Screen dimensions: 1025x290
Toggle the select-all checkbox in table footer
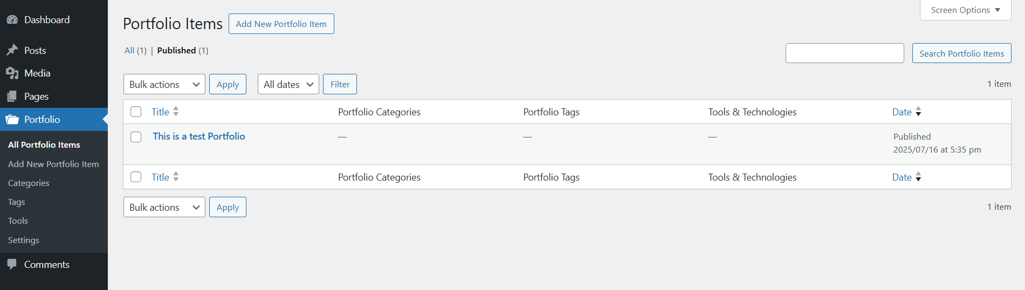point(136,177)
